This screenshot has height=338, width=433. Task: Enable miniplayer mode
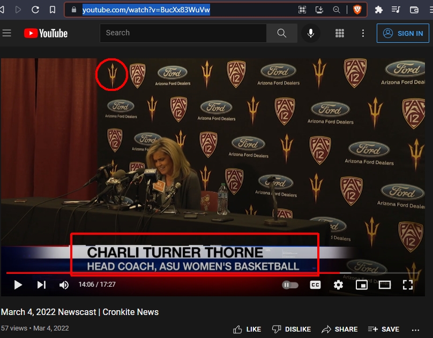362,285
